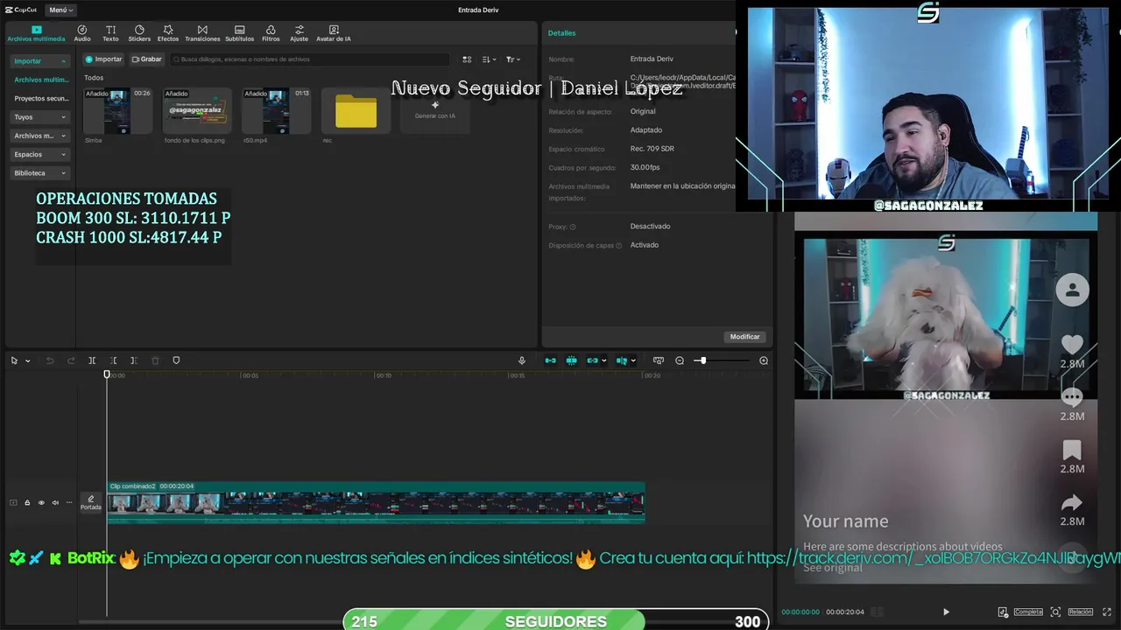This screenshot has height=630, width=1121.
Task: Open the media filter dropdown
Action: click(x=513, y=59)
